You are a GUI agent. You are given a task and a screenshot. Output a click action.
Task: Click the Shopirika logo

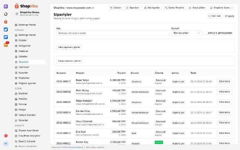(26, 6)
